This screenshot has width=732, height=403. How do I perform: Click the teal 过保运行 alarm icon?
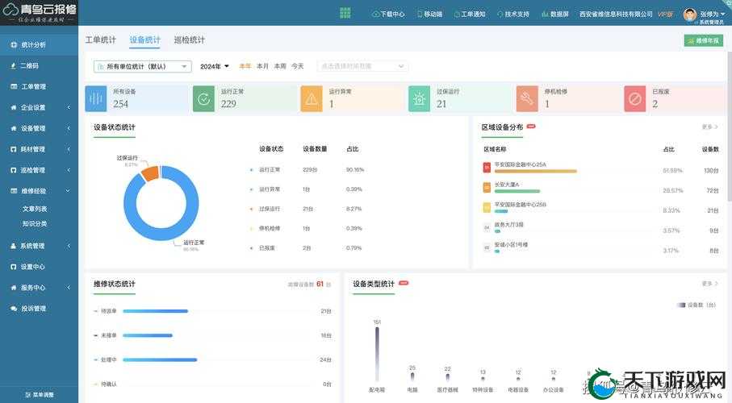(419, 99)
